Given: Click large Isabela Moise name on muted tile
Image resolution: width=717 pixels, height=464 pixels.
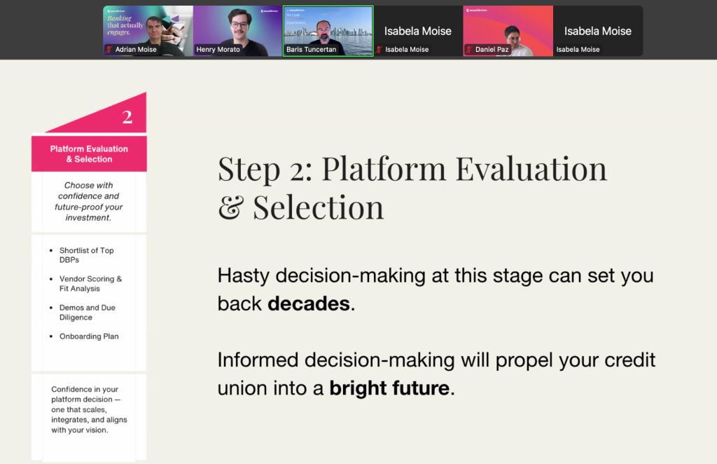Looking at the screenshot, I should [x=417, y=31].
